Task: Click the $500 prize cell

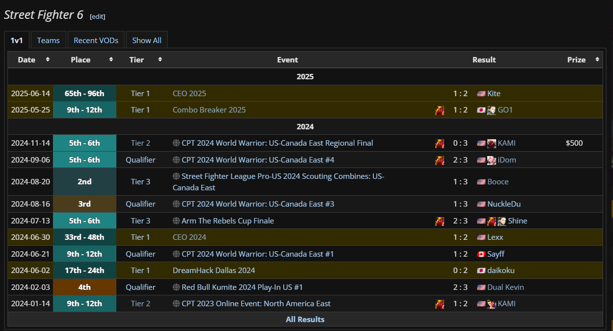Action: pyautogui.click(x=574, y=143)
